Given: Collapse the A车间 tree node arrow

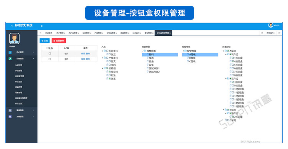Looking at the screenshot, I should point(223,51).
